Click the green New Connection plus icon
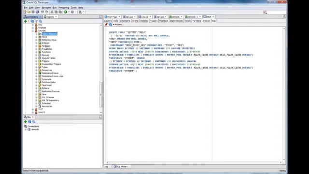The height and width of the screenshot is (174, 309). 26,21
